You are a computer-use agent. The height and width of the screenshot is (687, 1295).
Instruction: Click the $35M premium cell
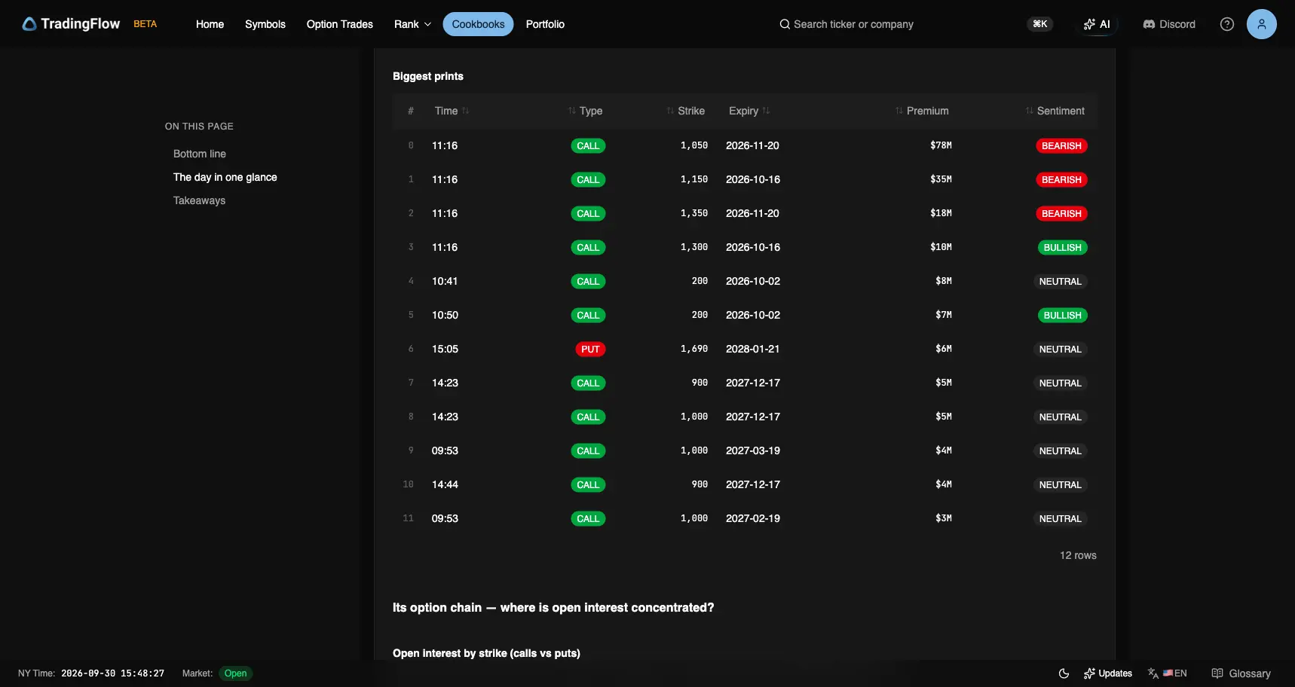click(941, 179)
